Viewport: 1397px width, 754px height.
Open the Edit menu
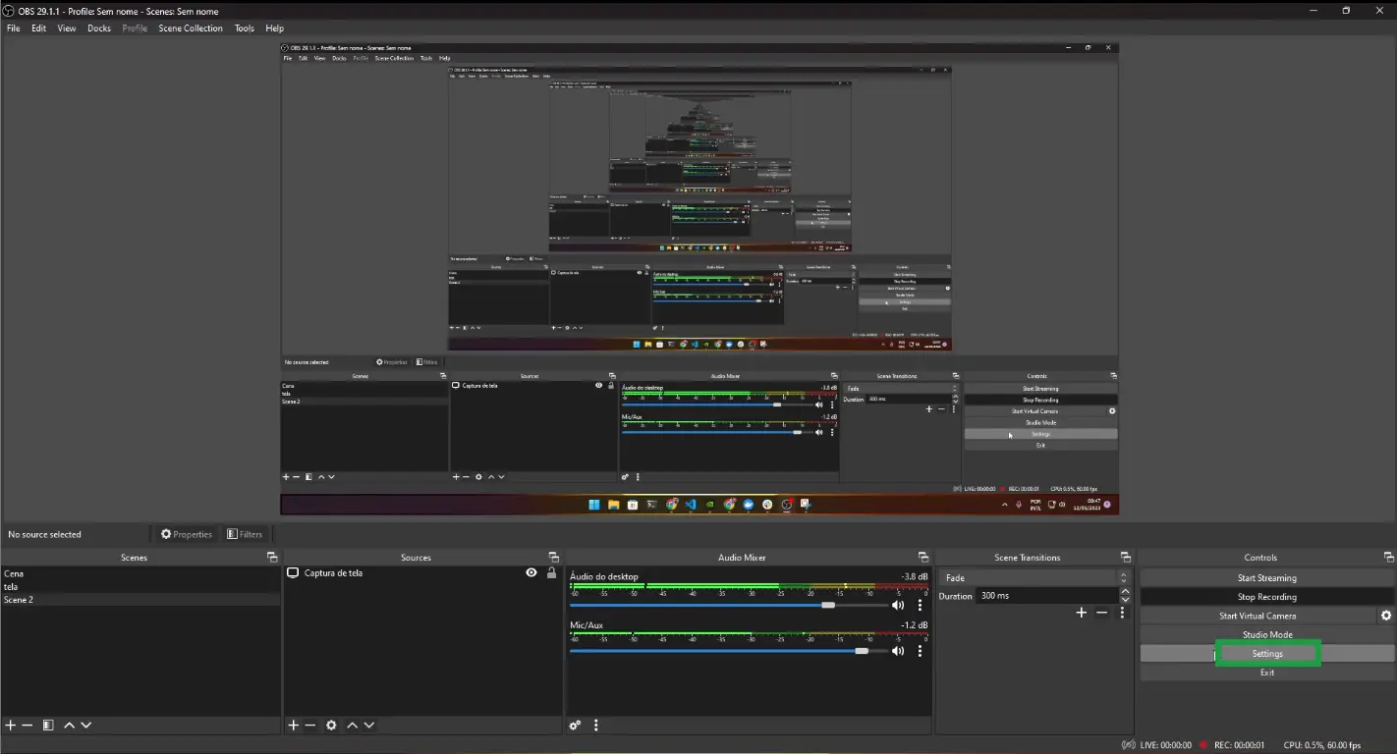pos(38,28)
